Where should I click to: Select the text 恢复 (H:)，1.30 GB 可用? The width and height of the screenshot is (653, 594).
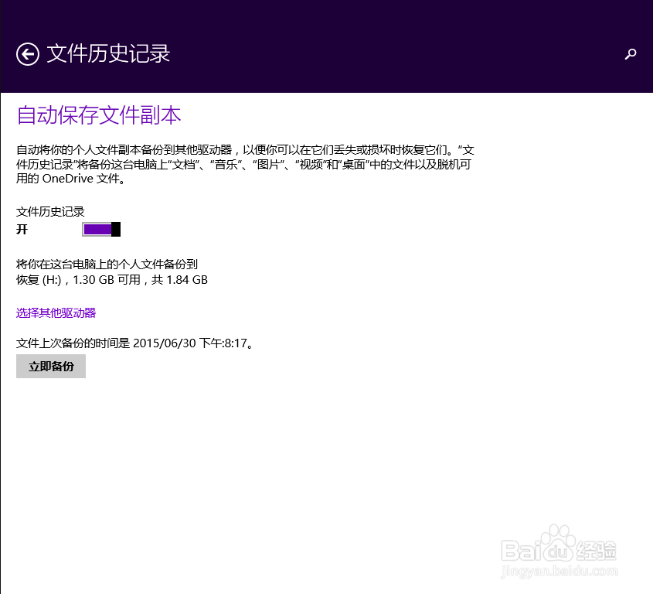coord(78,280)
